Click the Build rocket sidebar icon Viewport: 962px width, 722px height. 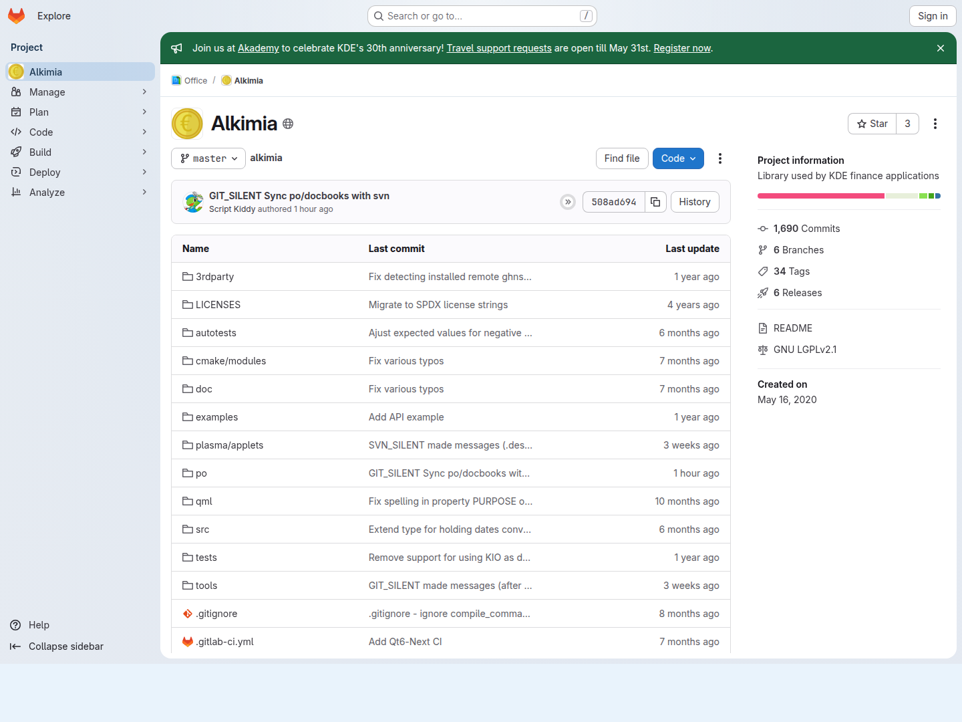pos(16,152)
